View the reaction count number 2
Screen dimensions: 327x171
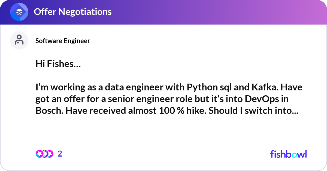tap(60, 154)
